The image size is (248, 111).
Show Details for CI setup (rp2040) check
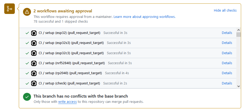tap(227, 73)
